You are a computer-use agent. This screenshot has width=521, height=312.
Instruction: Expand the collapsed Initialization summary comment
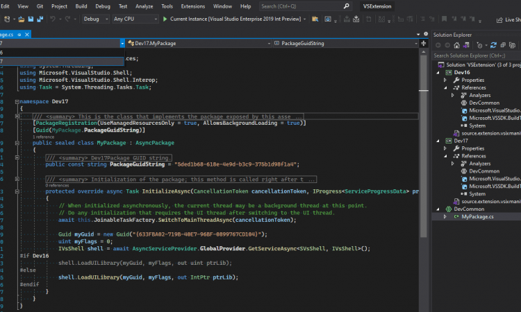pyautogui.click(x=17, y=179)
